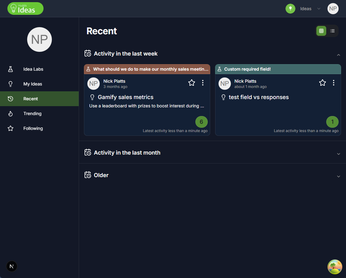Expand the Older section

pyautogui.click(x=339, y=176)
